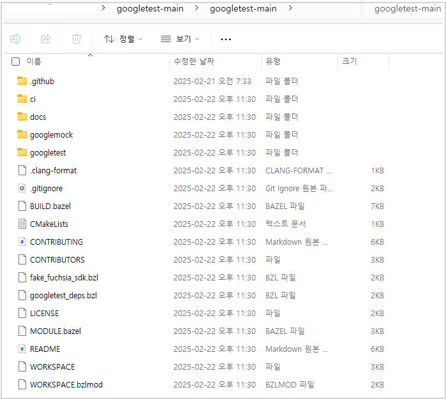Click the .gitignore gear file icon

[x=22, y=188]
